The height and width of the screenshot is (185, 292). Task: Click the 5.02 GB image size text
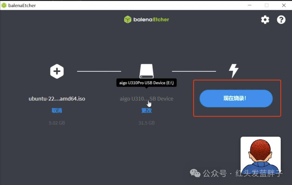point(57,123)
